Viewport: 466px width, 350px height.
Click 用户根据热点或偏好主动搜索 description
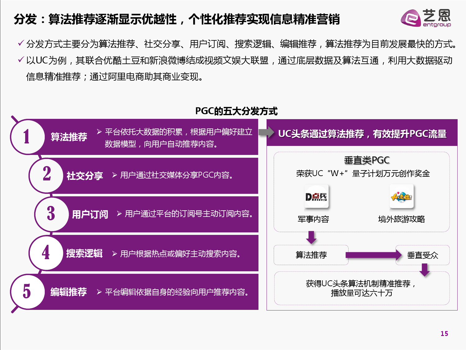(180, 254)
